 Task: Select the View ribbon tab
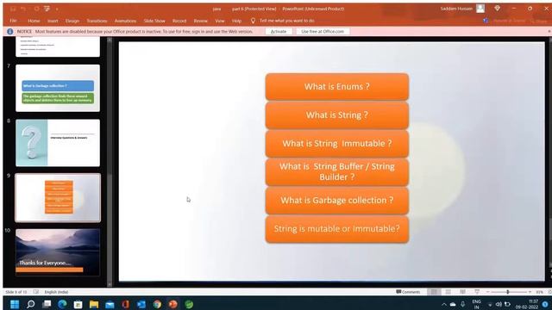pyautogui.click(x=220, y=21)
